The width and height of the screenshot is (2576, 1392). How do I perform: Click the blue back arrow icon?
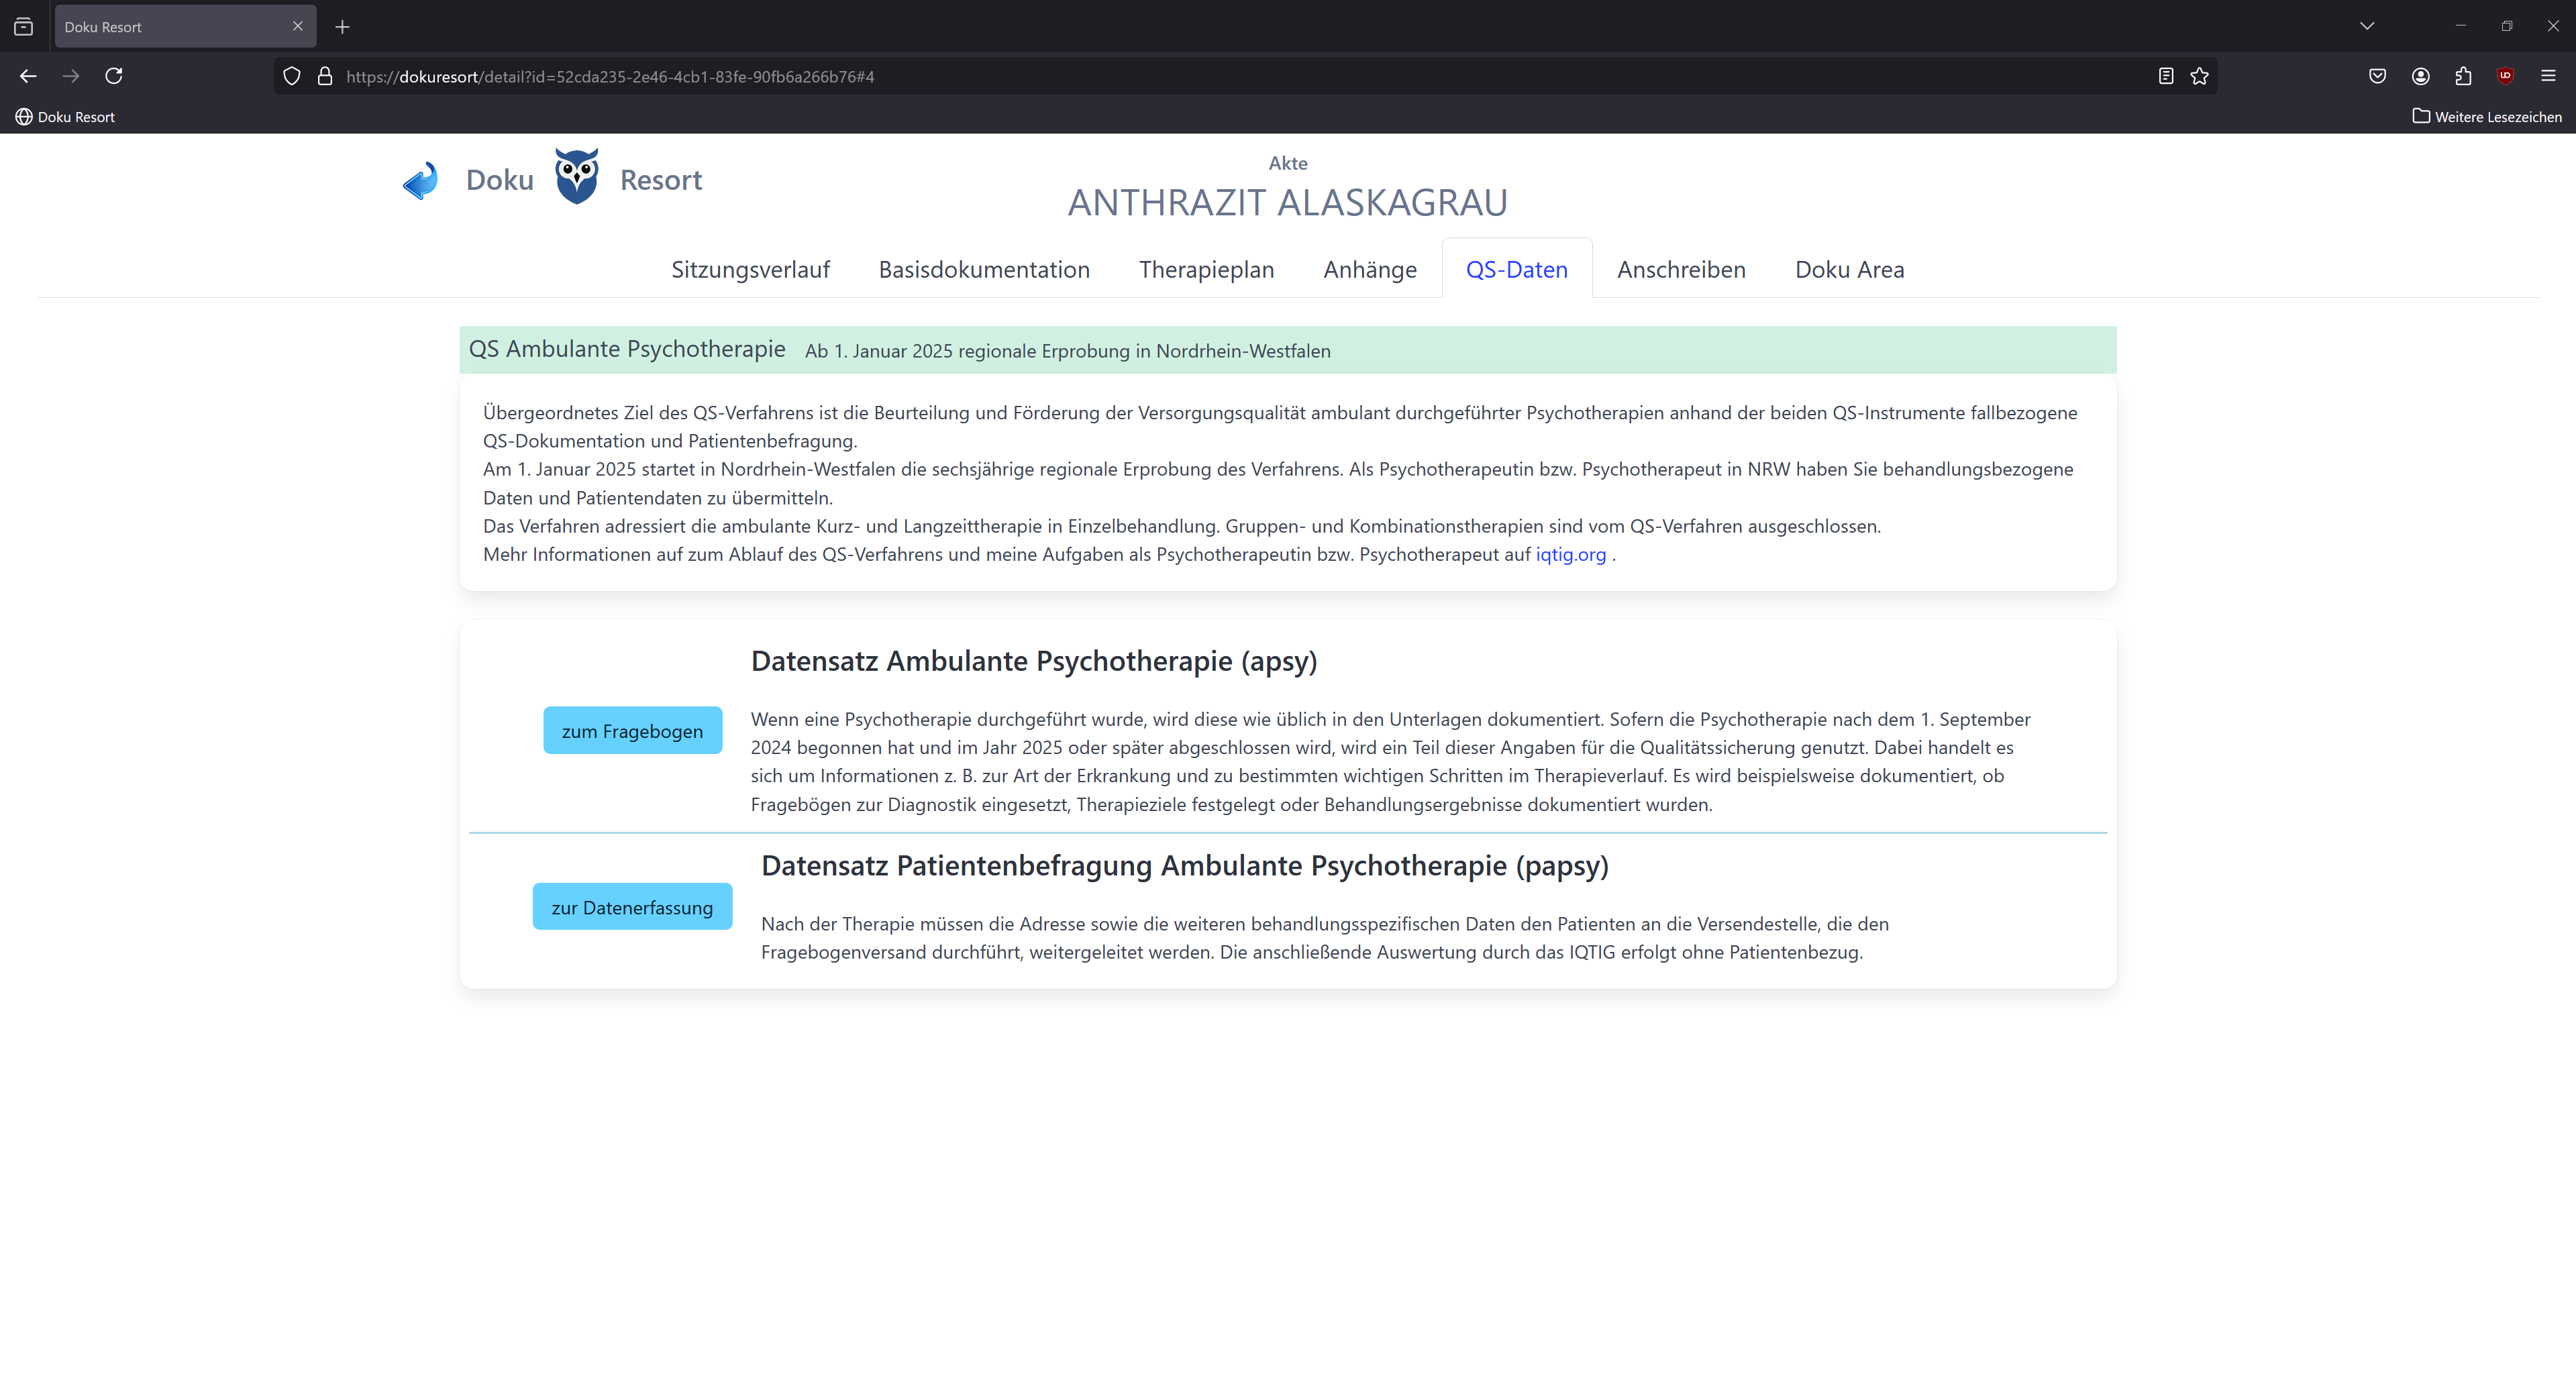421,181
